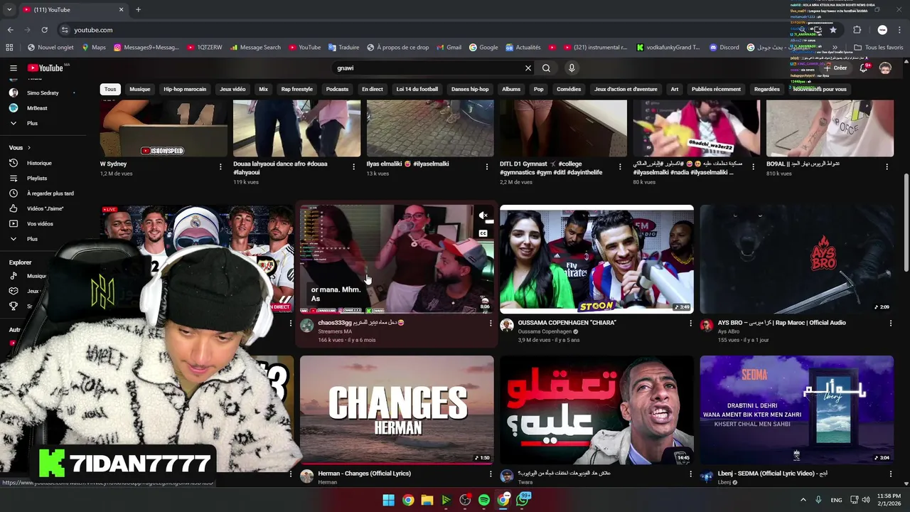
Task: Open the YouTube hamburger guide menu
Action: [x=13, y=68]
